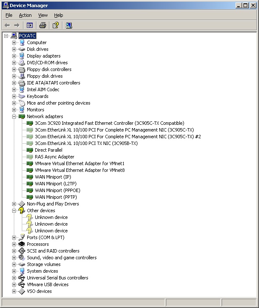Click the Ports (COM & LPT) icon

pyautogui.click(x=22, y=237)
